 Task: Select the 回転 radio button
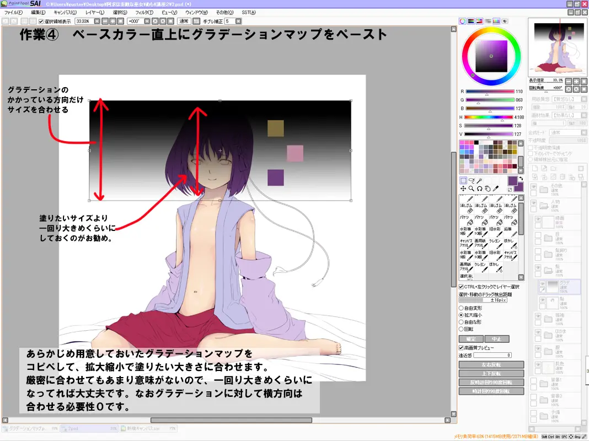point(461,329)
